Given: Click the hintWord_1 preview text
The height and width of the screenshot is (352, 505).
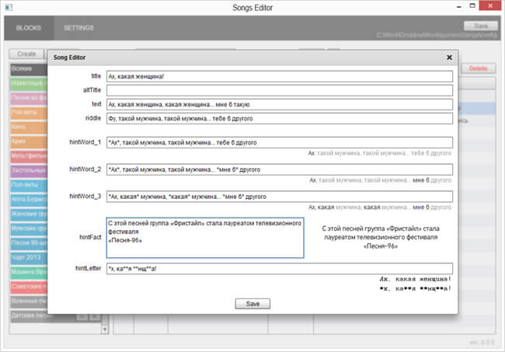Looking at the screenshot, I should tap(380, 153).
